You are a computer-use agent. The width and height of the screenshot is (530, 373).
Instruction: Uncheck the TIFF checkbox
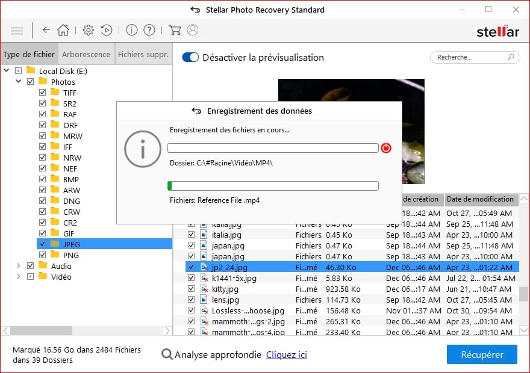42,93
